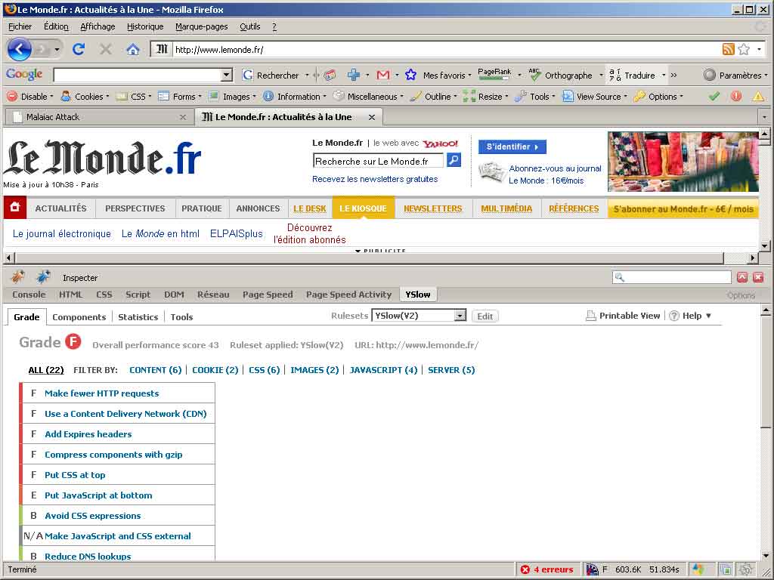
Task: Open the Le journal électronique link
Action: (62, 234)
